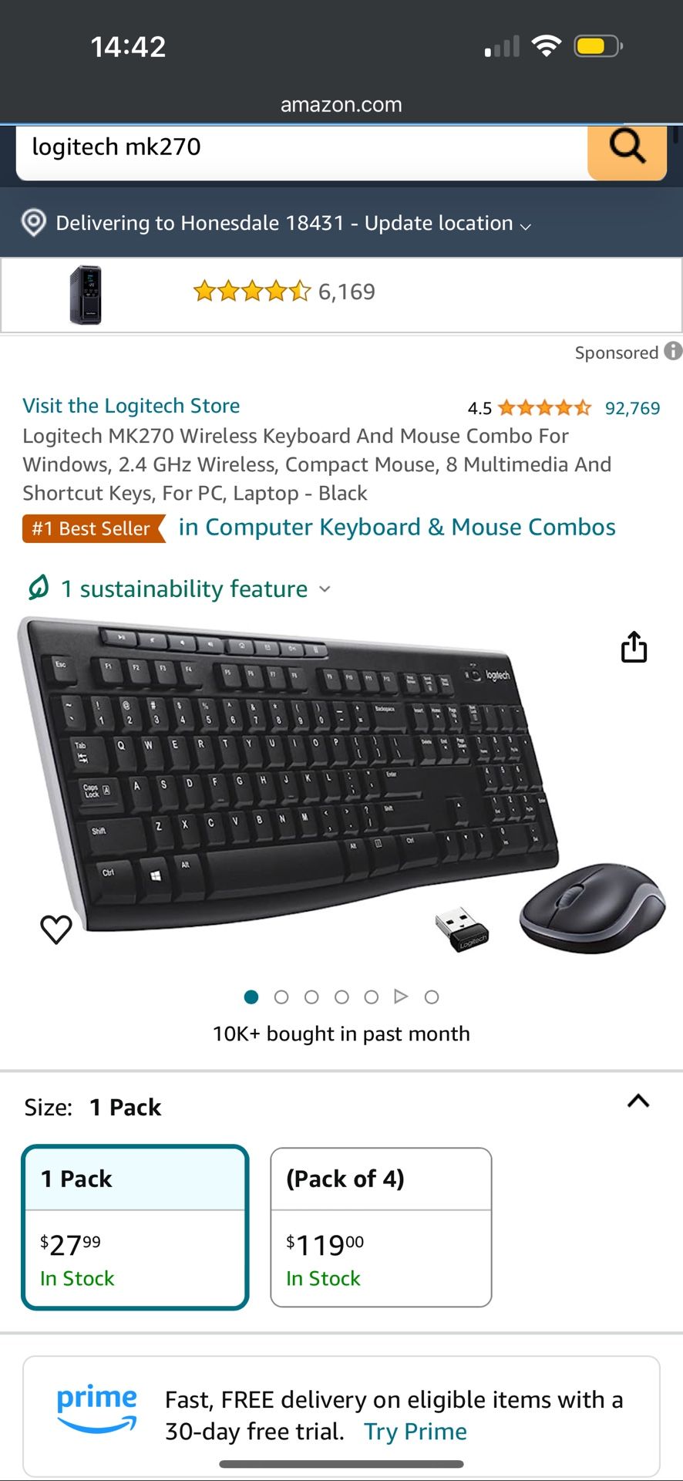Tap the Sponsored info icon

click(674, 352)
